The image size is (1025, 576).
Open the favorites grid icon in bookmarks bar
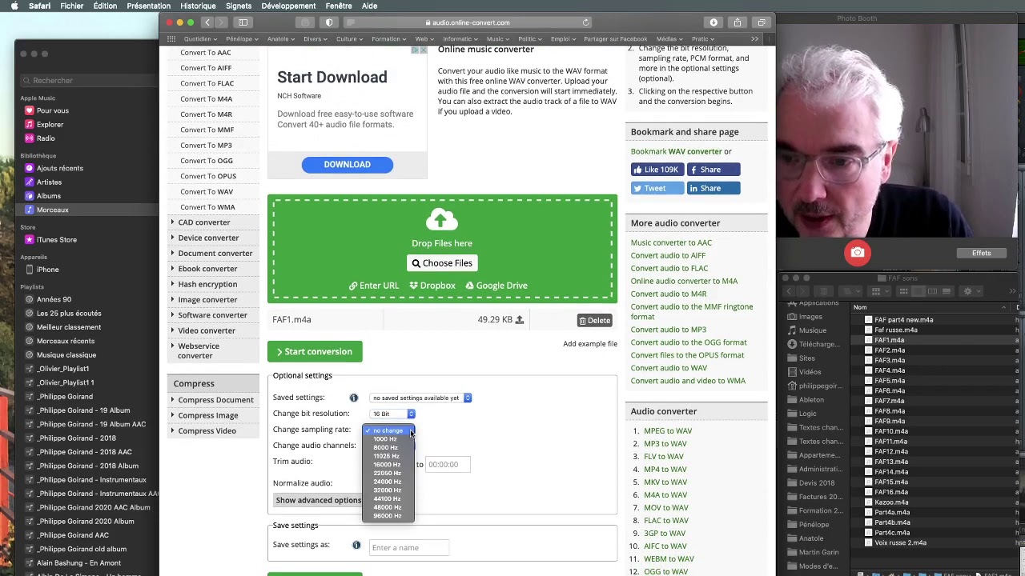point(171,38)
